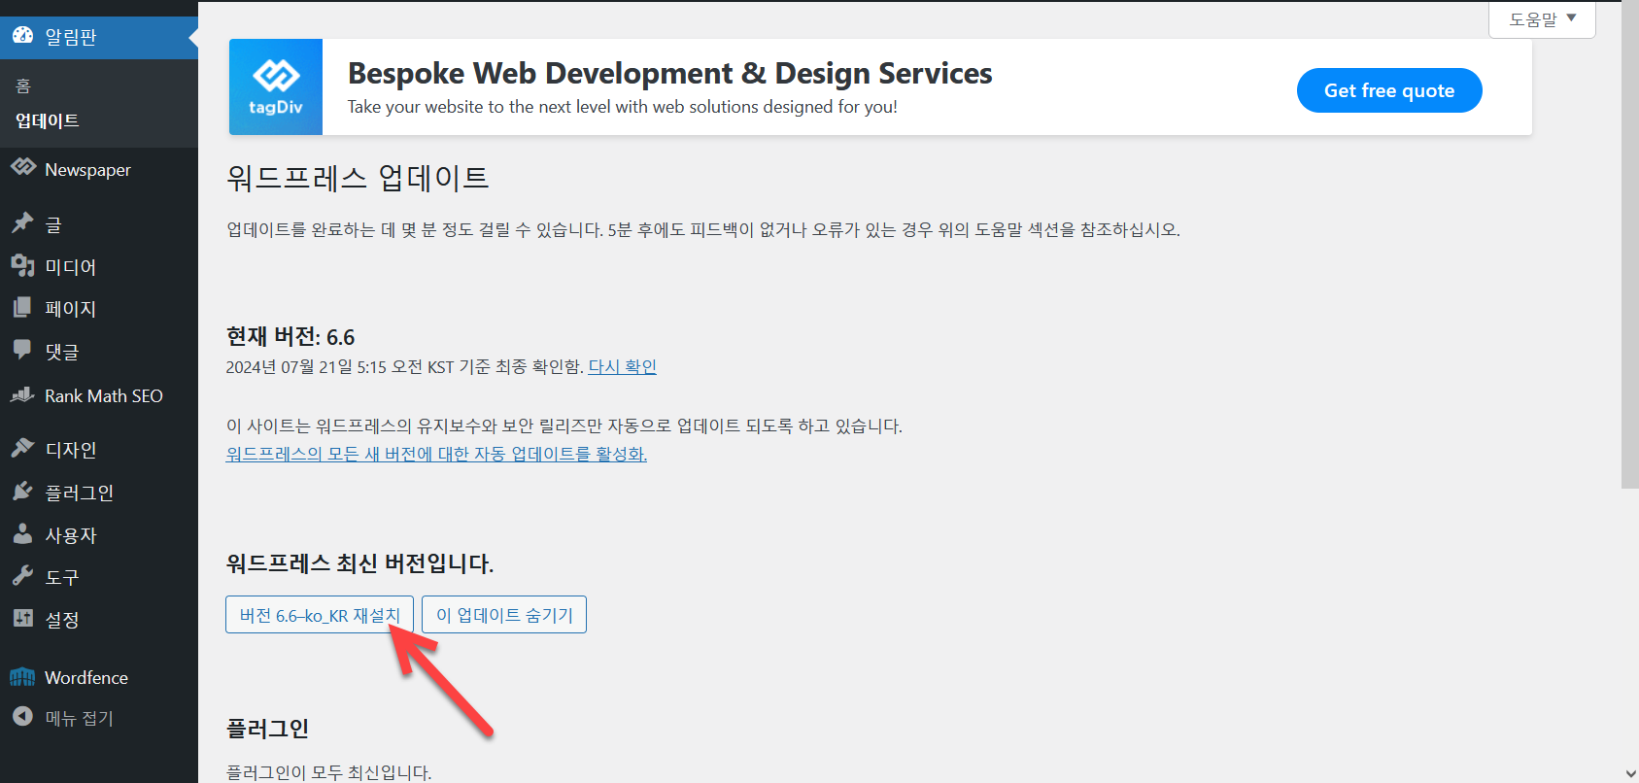This screenshot has width=1639, height=783.
Task: Go to 홈 submenu
Action: pos(23,86)
